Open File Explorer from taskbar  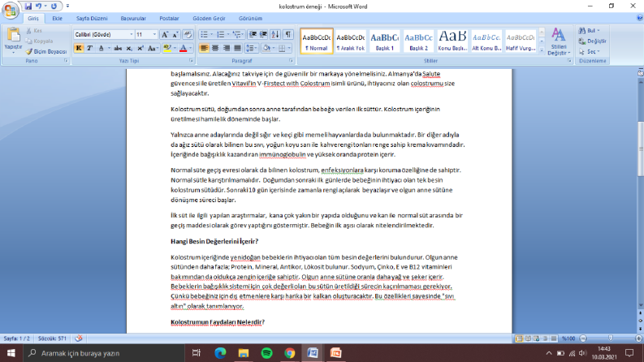(x=244, y=353)
